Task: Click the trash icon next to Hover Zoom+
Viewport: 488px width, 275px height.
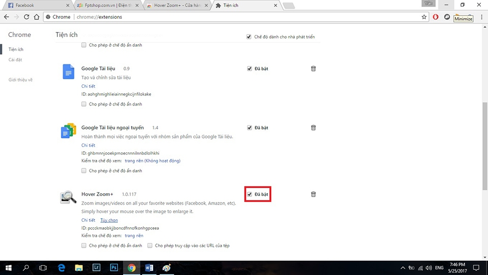Action: click(x=314, y=194)
